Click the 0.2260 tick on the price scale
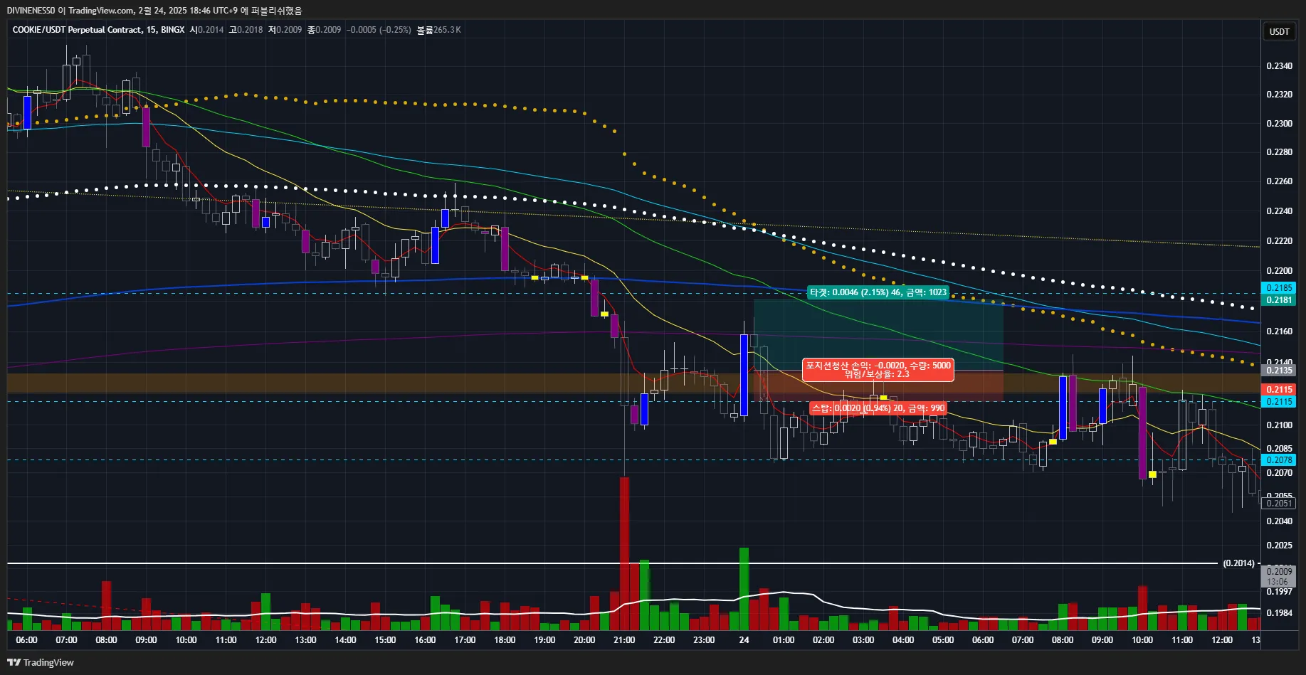The width and height of the screenshot is (1306, 675). click(1279, 181)
